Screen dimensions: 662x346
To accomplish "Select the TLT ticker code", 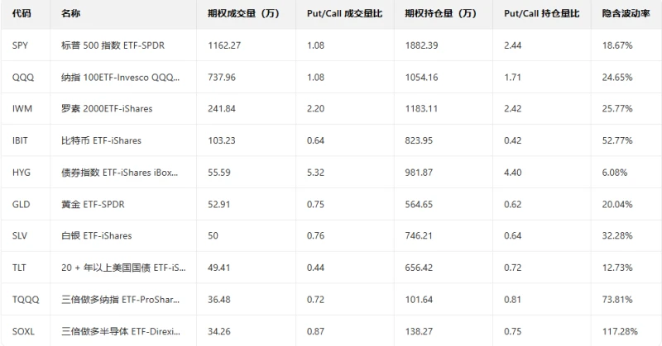I will coord(20,267).
